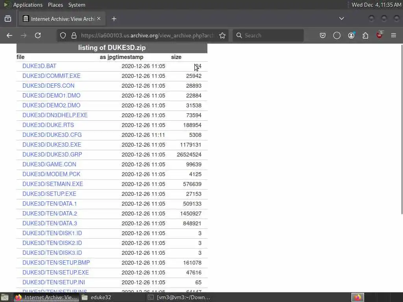403x302 pixels.
Task: Bookmark this page with the star icon
Action: click(x=222, y=35)
